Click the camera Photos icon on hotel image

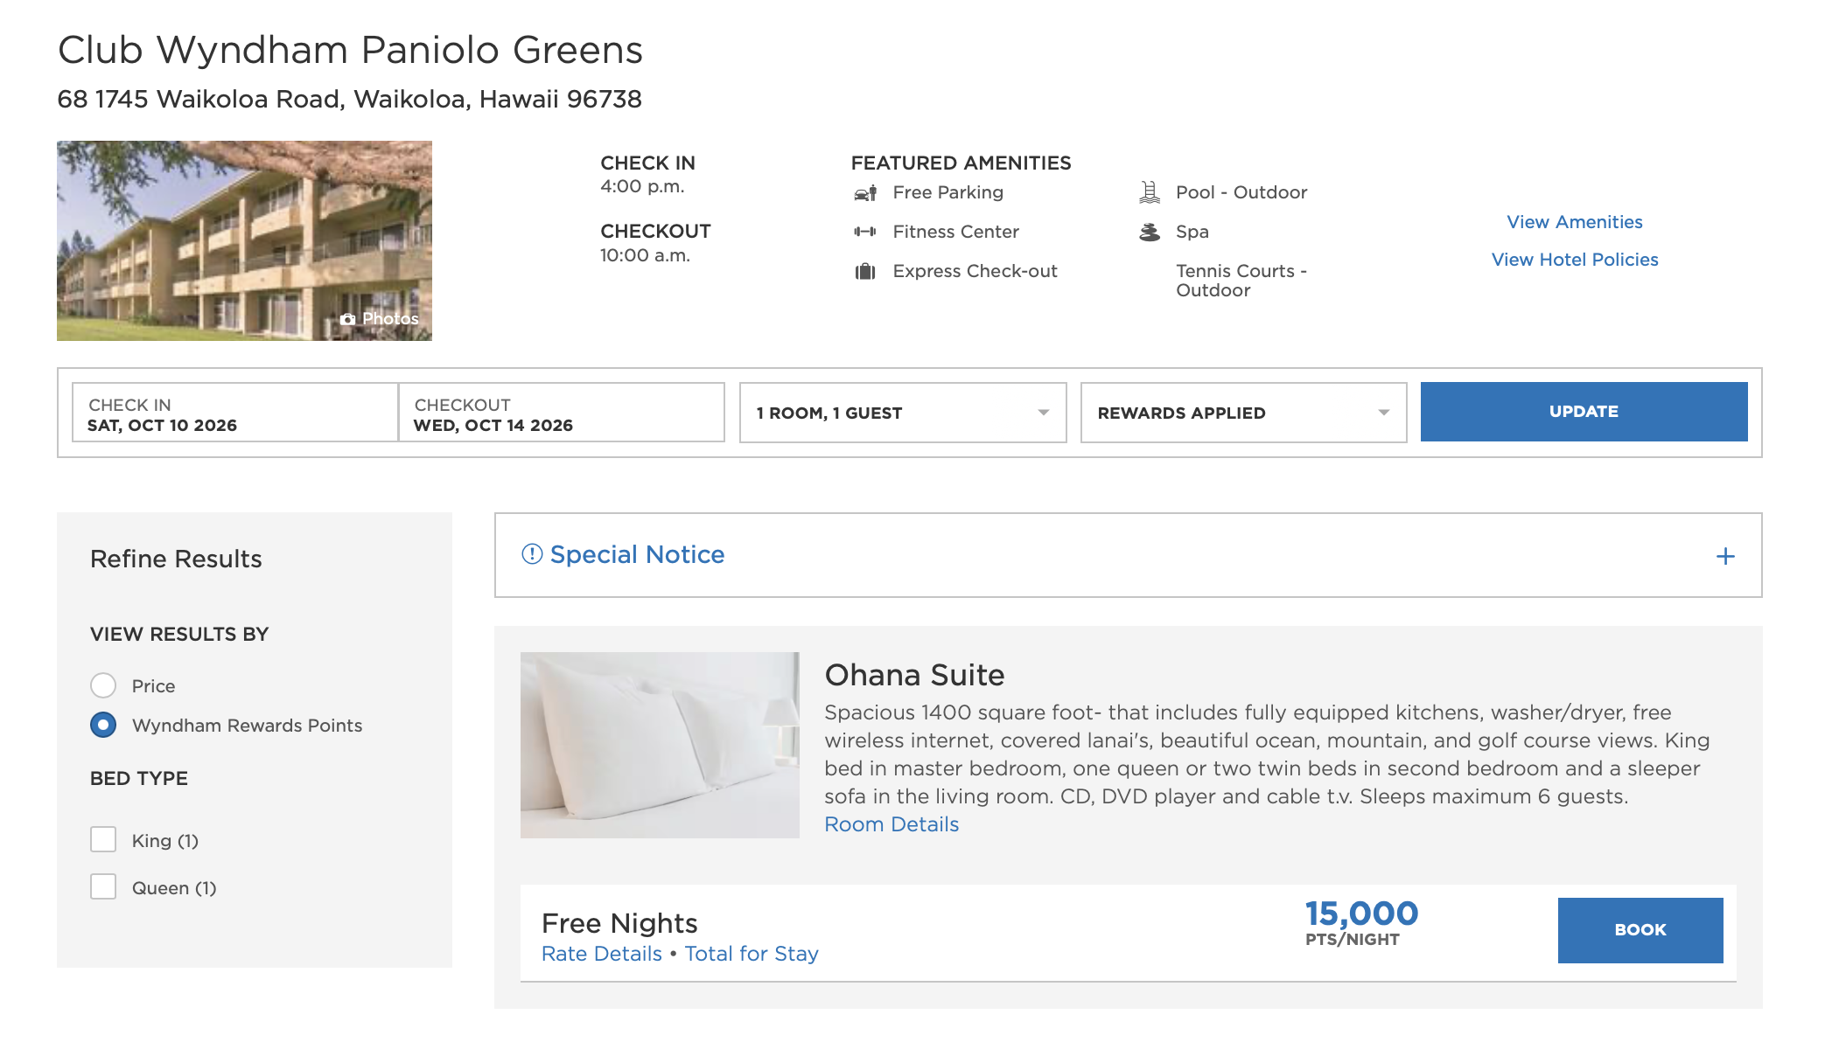tap(348, 319)
